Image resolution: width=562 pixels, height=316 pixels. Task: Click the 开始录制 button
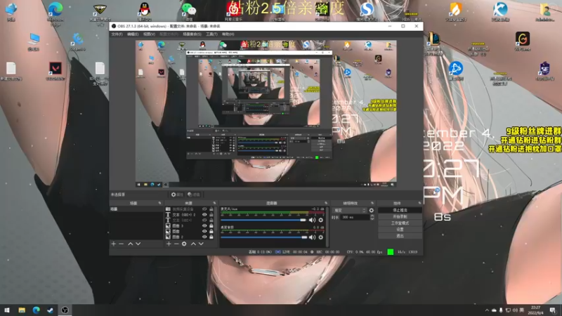click(400, 217)
